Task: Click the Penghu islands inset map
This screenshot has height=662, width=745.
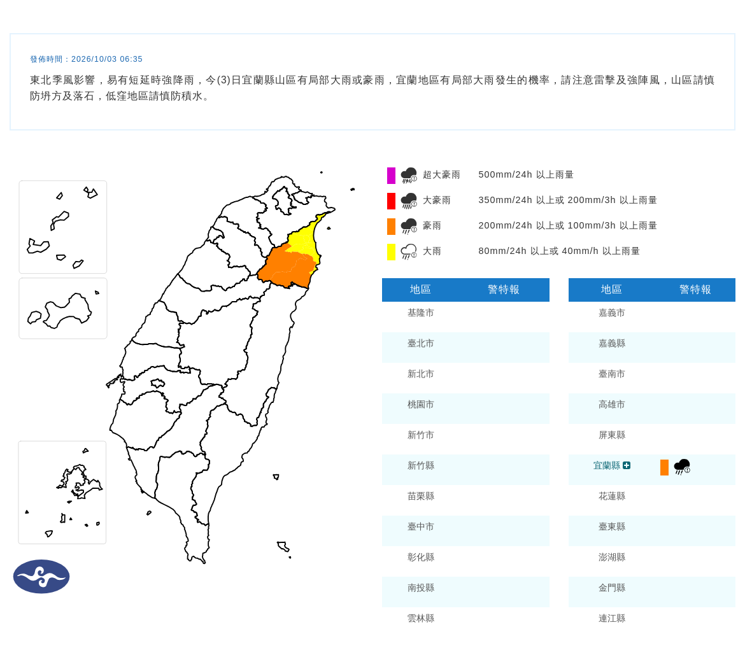Action: click(x=62, y=493)
